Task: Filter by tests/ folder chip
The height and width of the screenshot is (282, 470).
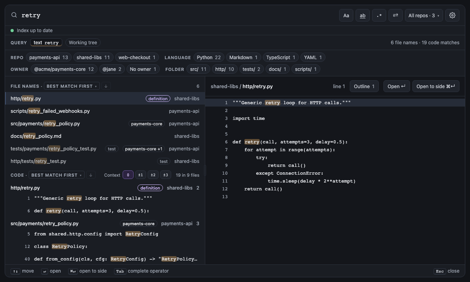Action: [251, 69]
